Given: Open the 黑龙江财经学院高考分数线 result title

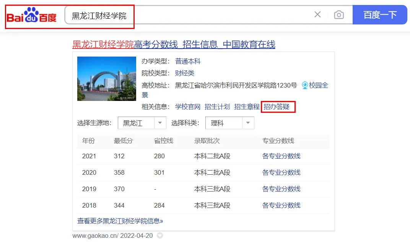Looking at the screenshot, I should 174,44.
